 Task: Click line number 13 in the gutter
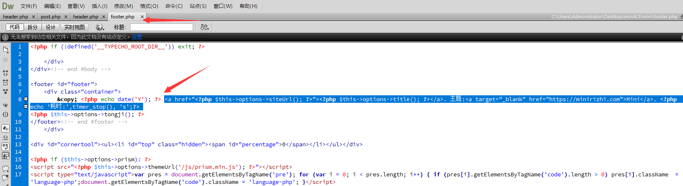tap(18, 144)
